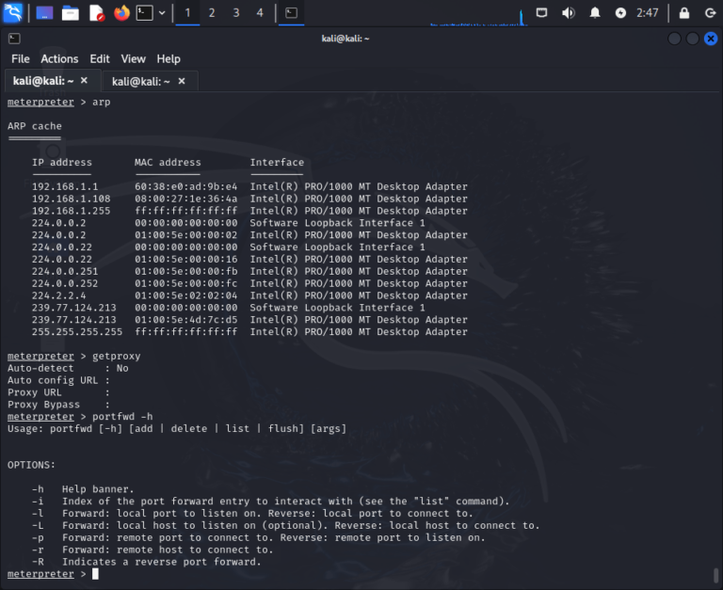Click IP address 255.255.255.255

click(77, 332)
